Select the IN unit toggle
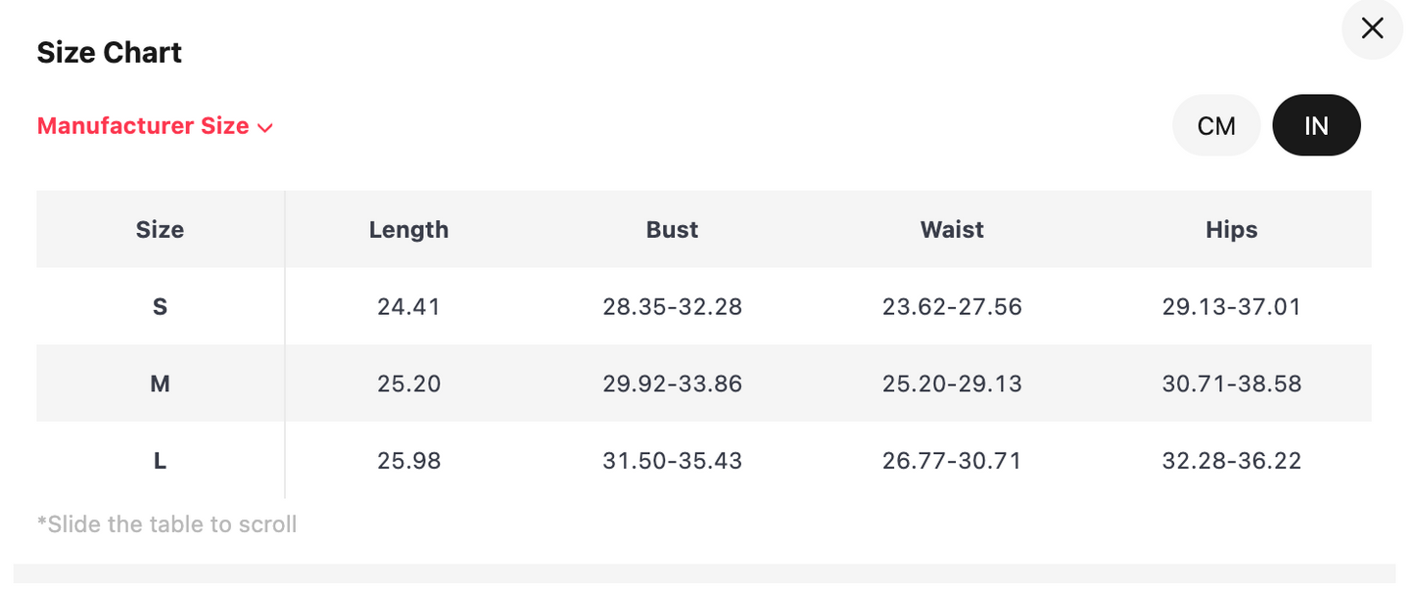 tap(1316, 125)
